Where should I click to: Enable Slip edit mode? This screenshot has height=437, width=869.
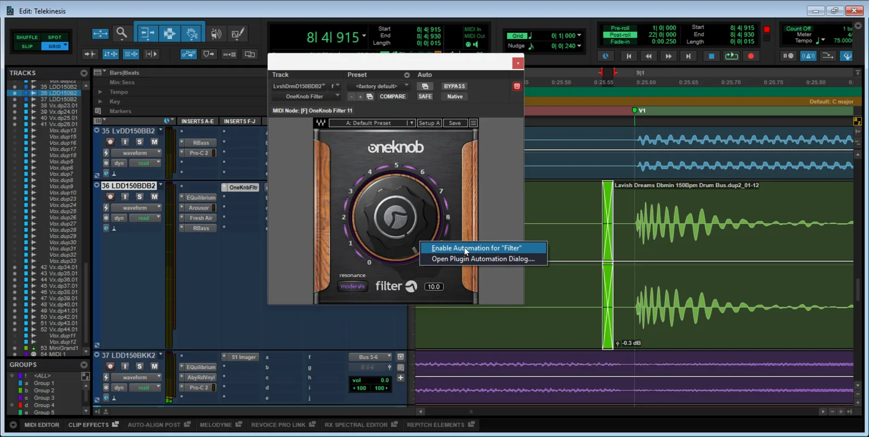point(27,46)
